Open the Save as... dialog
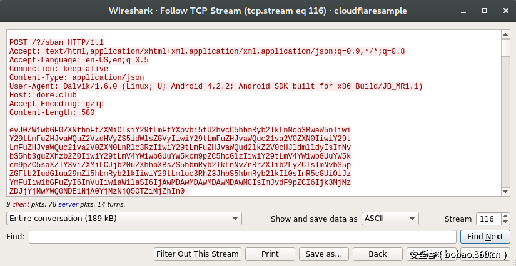The width and height of the screenshot is (516, 266). pos(324,254)
